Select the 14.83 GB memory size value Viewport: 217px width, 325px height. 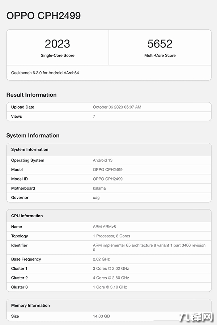click(x=101, y=316)
